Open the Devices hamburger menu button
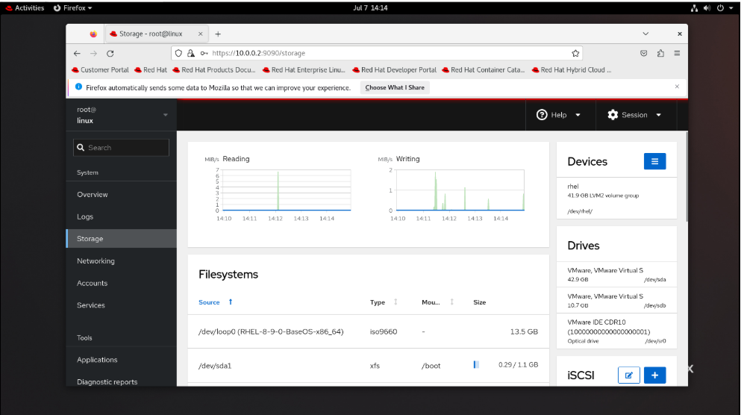The height and width of the screenshot is (415, 741). (654, 161)
